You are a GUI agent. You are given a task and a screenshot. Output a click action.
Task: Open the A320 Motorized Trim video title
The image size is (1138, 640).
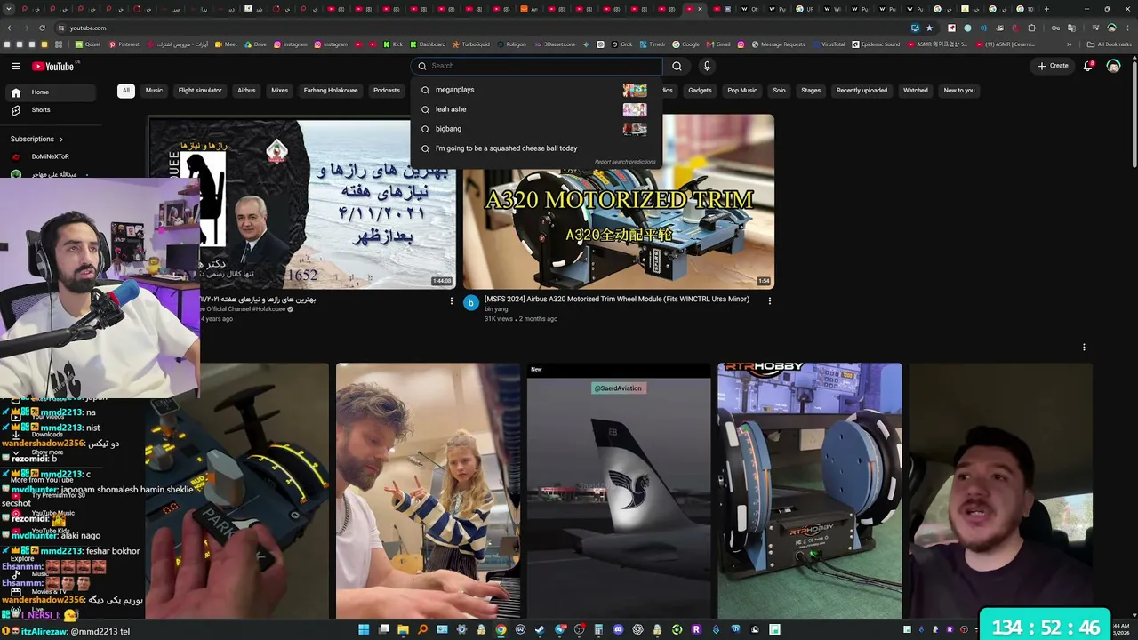click(x=617, y=300)
